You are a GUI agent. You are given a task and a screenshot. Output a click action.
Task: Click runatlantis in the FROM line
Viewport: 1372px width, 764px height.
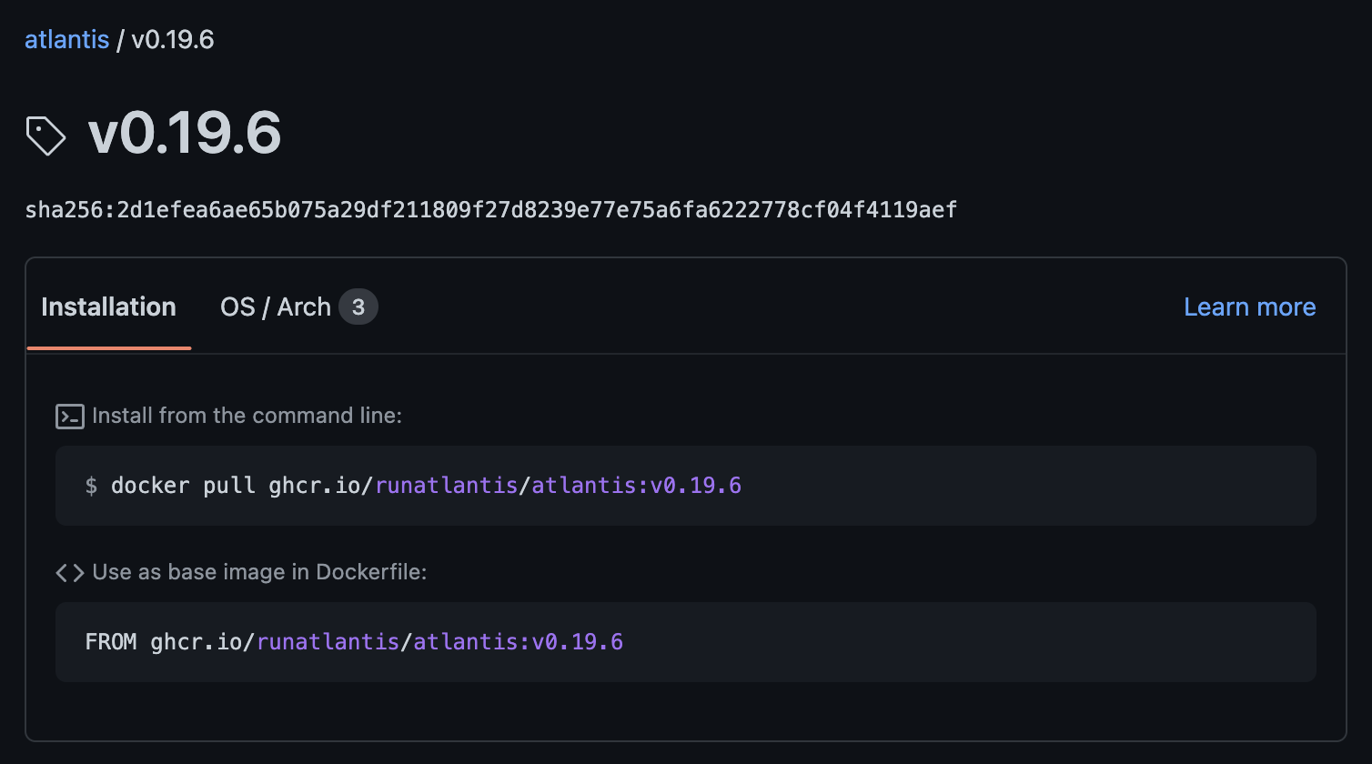pos(328,641)
